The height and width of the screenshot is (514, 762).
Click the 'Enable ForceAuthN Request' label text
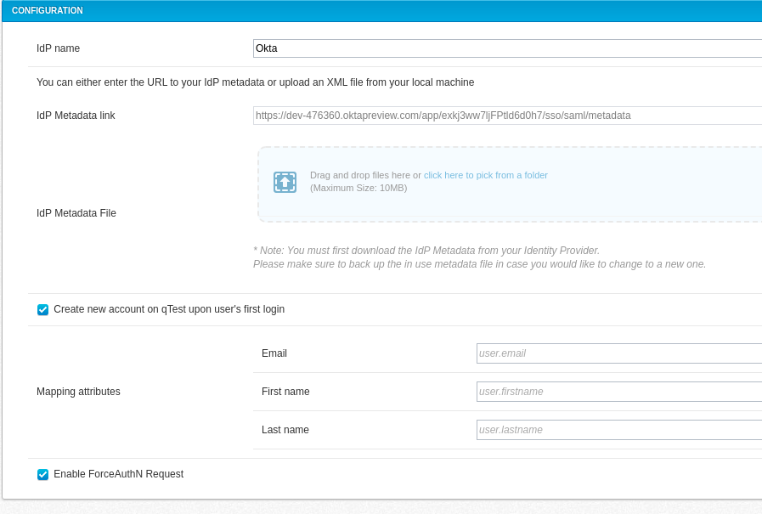[x=118, y=474]
